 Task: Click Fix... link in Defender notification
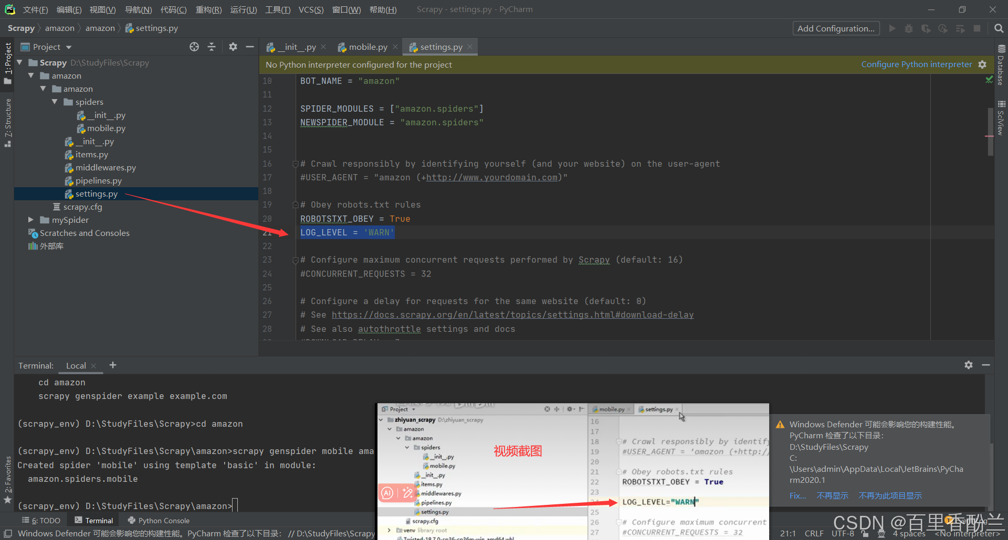tap(797, 495)
